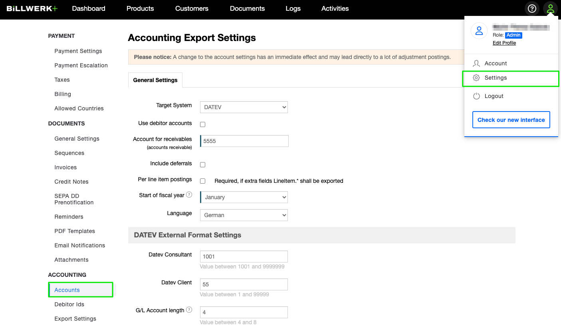Viewport: 561px width, 327px height.
Task: Open Credit Notes settings
Action: [x=71, y=182]
